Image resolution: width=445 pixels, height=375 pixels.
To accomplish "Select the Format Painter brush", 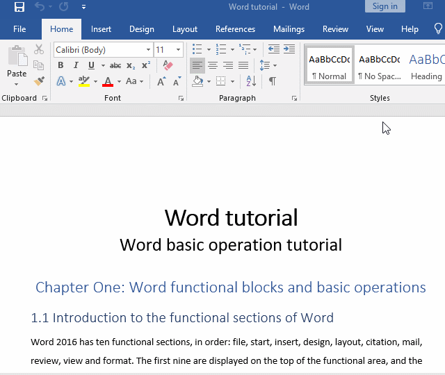I will click(x=39, y=81).
